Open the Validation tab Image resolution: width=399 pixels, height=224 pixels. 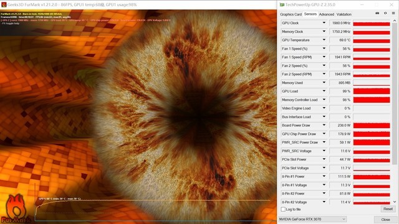point(344,14)
